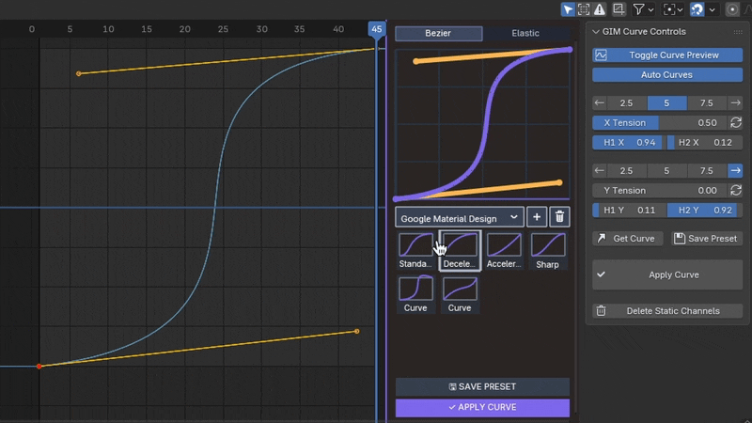
Task: Click the H2 X value field
Action: pyautogui.click(x=705, y=143)
